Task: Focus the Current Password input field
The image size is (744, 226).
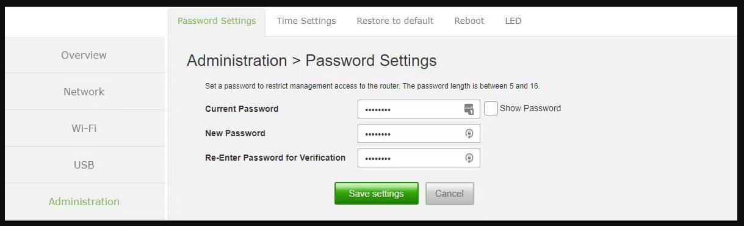Action: [x=419, y=109]
